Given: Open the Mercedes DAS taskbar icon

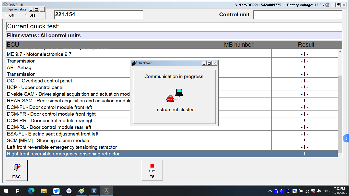Looking at the screenshot, I should tap(106, 191).
